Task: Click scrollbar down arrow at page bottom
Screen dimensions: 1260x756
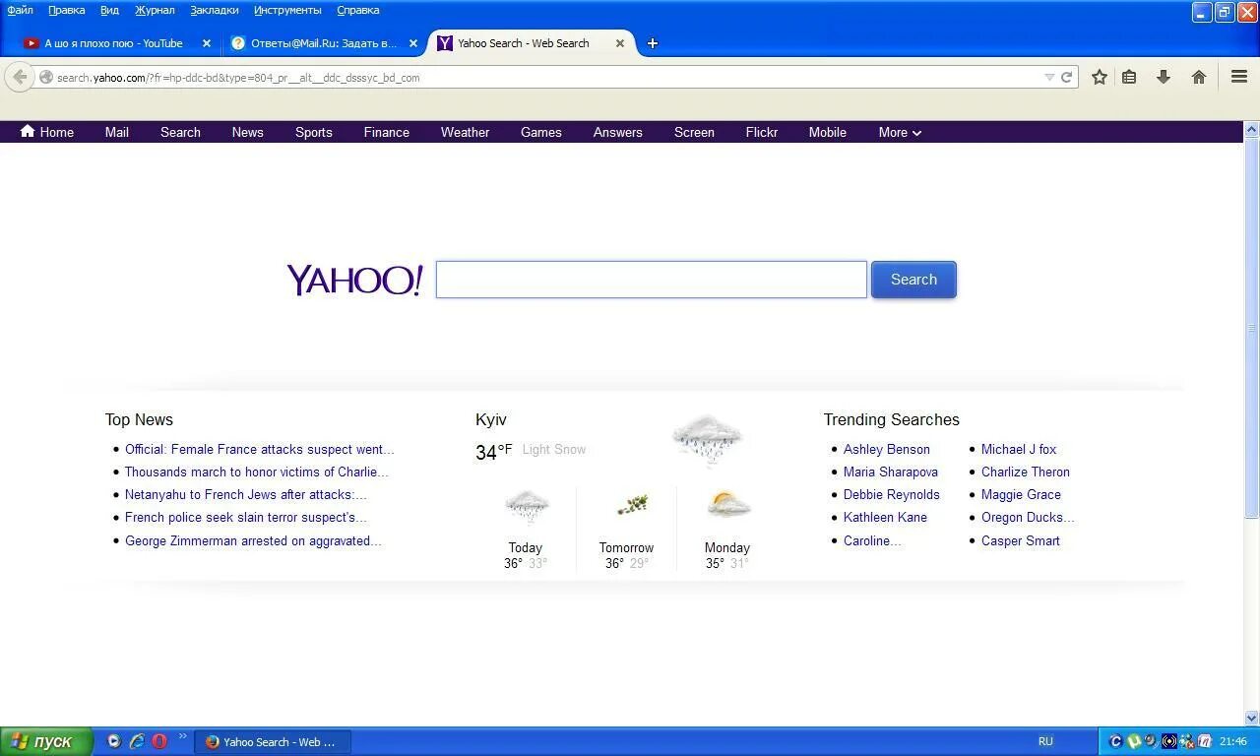Action: point(1252,719)
